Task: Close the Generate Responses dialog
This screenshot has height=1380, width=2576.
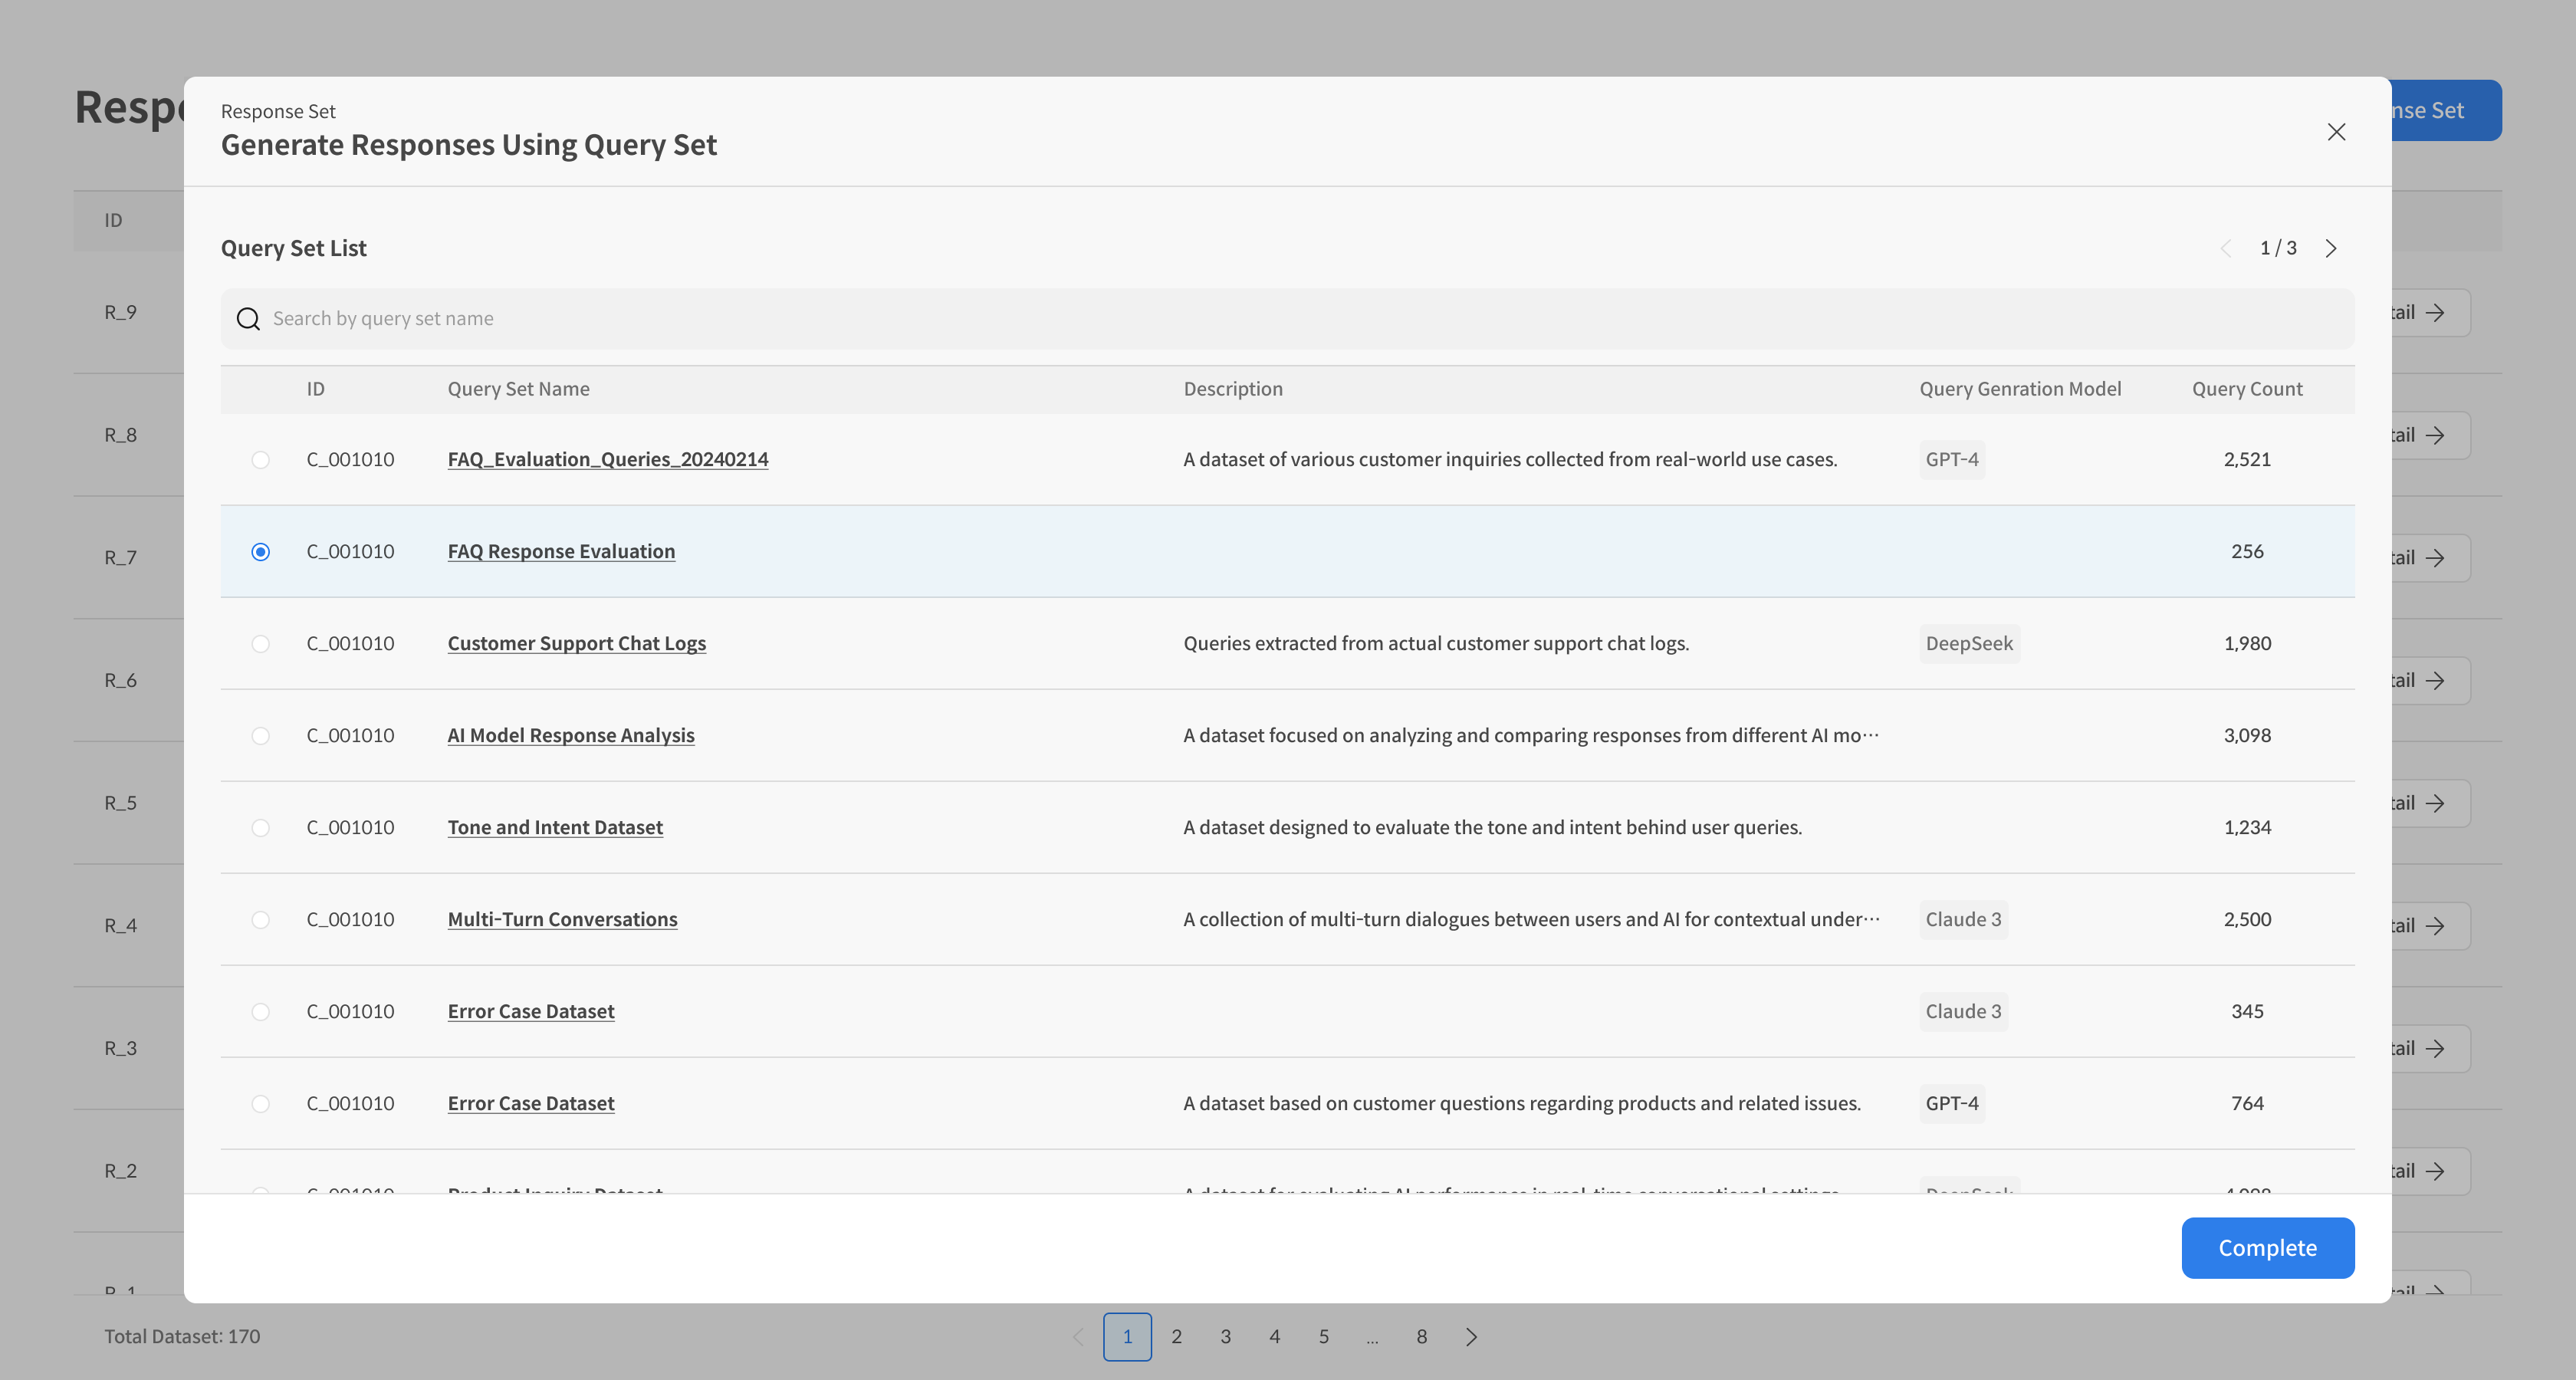Action: 2336,132
